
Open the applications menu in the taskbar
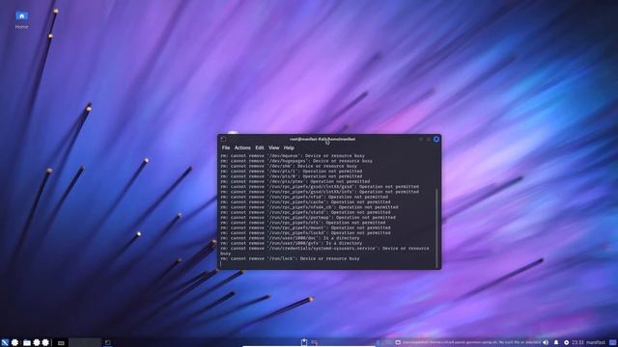(5, 343)
